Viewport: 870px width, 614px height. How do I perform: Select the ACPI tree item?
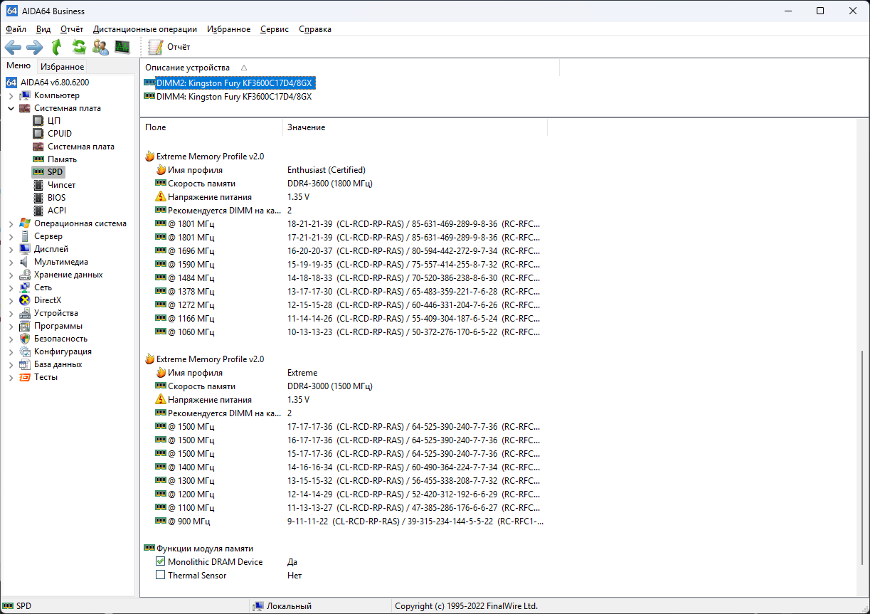(x=56, y=211)
